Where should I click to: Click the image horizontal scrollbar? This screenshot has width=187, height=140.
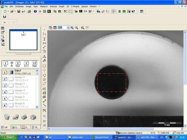[102, 129]
